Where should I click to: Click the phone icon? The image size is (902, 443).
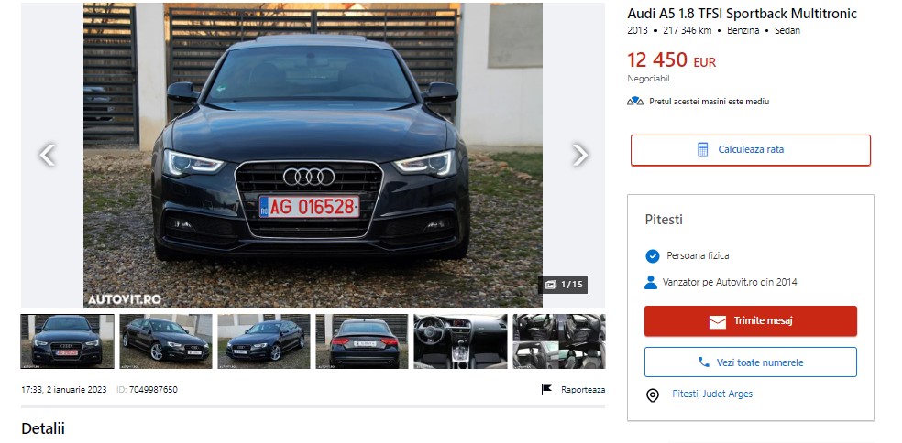704,362
